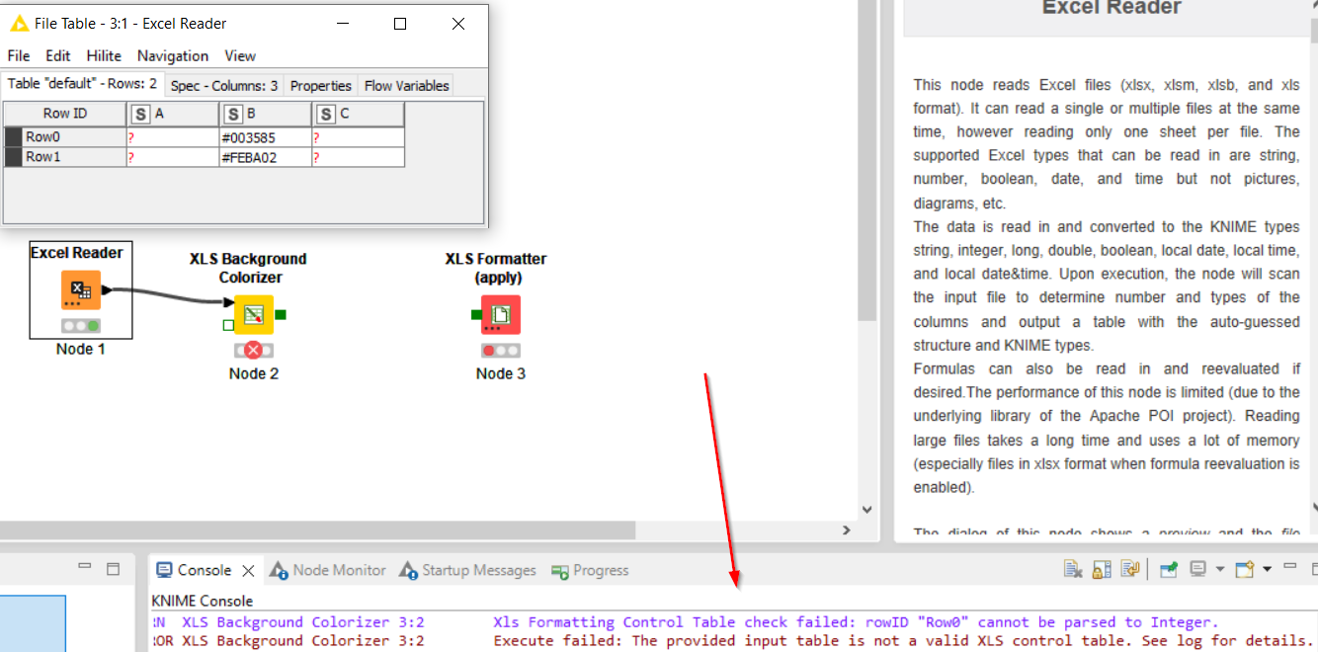Click the traffic light status under XLS Formatter
Screen dimensions: 1318x652
(501, 350)
